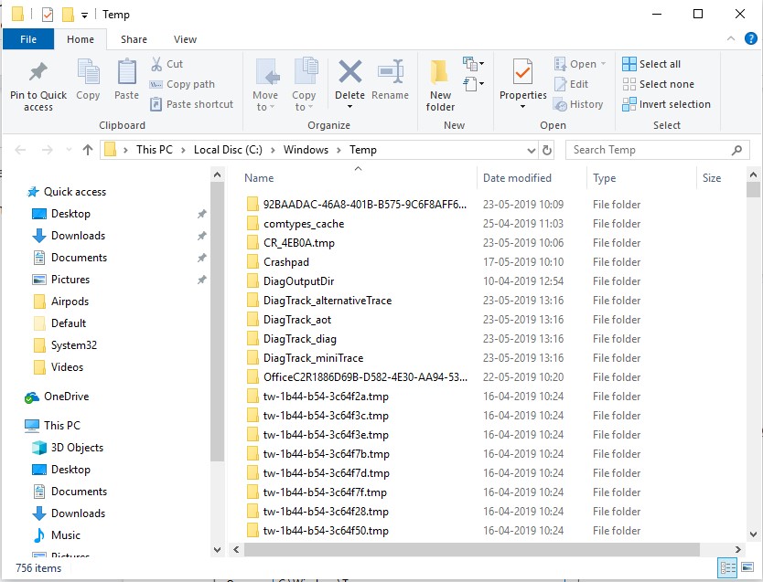Sort by the Name column header

point(259,178)
